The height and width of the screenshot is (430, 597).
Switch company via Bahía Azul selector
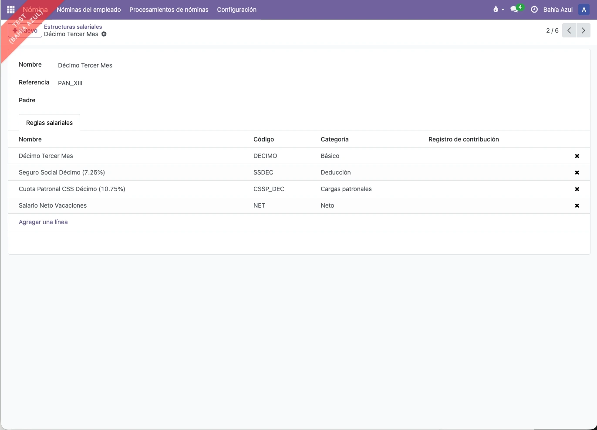click(x=558, y=10)
